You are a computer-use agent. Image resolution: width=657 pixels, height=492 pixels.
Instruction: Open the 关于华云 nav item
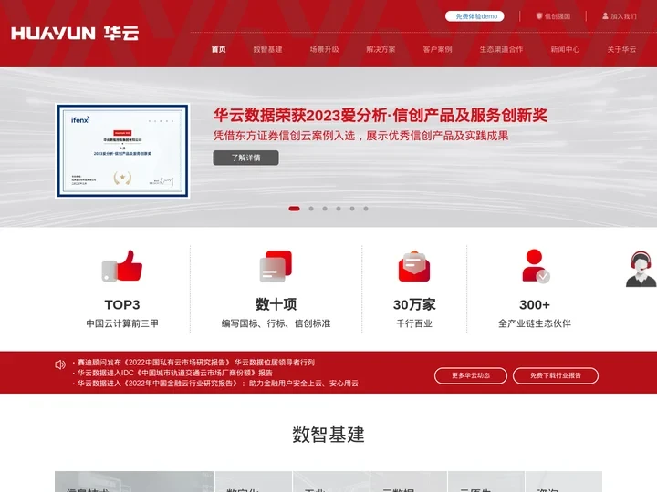point(621,49)
